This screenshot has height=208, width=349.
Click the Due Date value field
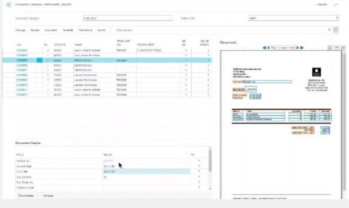click(146, 172)
